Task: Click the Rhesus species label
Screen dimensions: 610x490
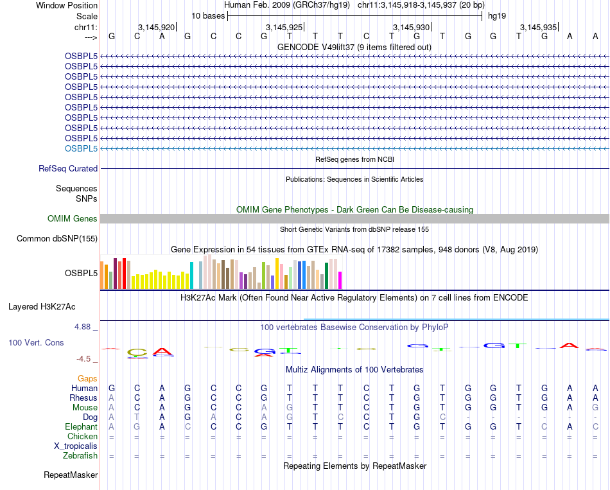Action: click(x=83, y=398)
